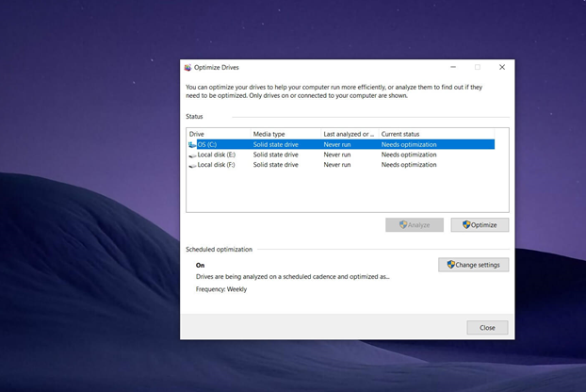Click Solid state drive cell for Local disk (F:)
Viewport: 586px width, 392px height.
pos(276,165)
